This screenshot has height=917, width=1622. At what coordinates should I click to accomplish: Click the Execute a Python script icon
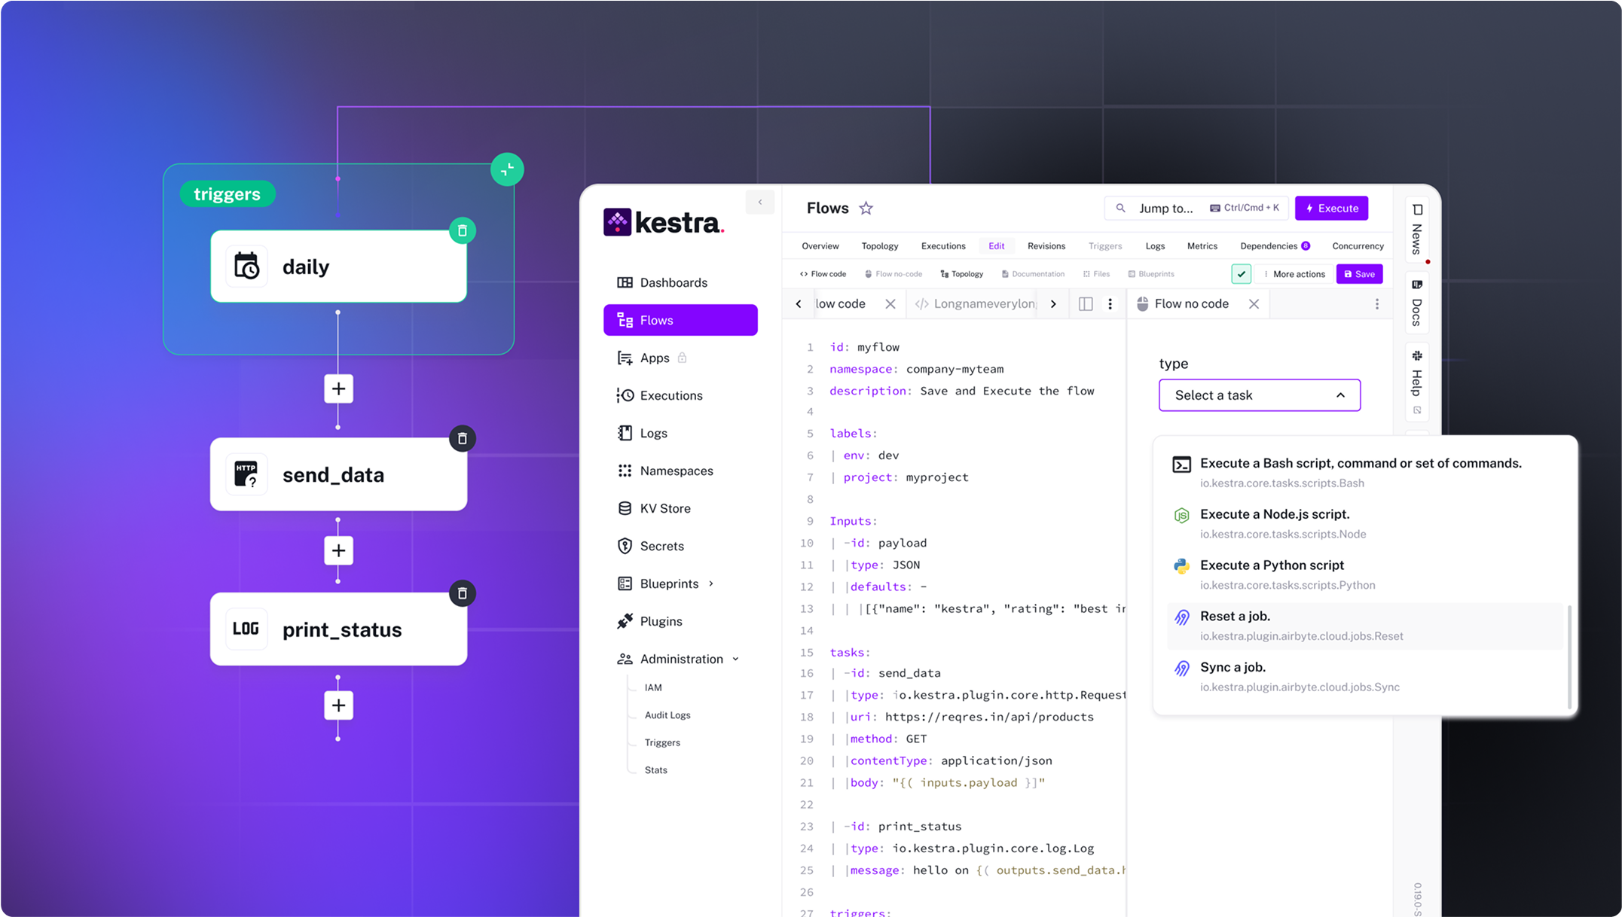coord(1181,565)
